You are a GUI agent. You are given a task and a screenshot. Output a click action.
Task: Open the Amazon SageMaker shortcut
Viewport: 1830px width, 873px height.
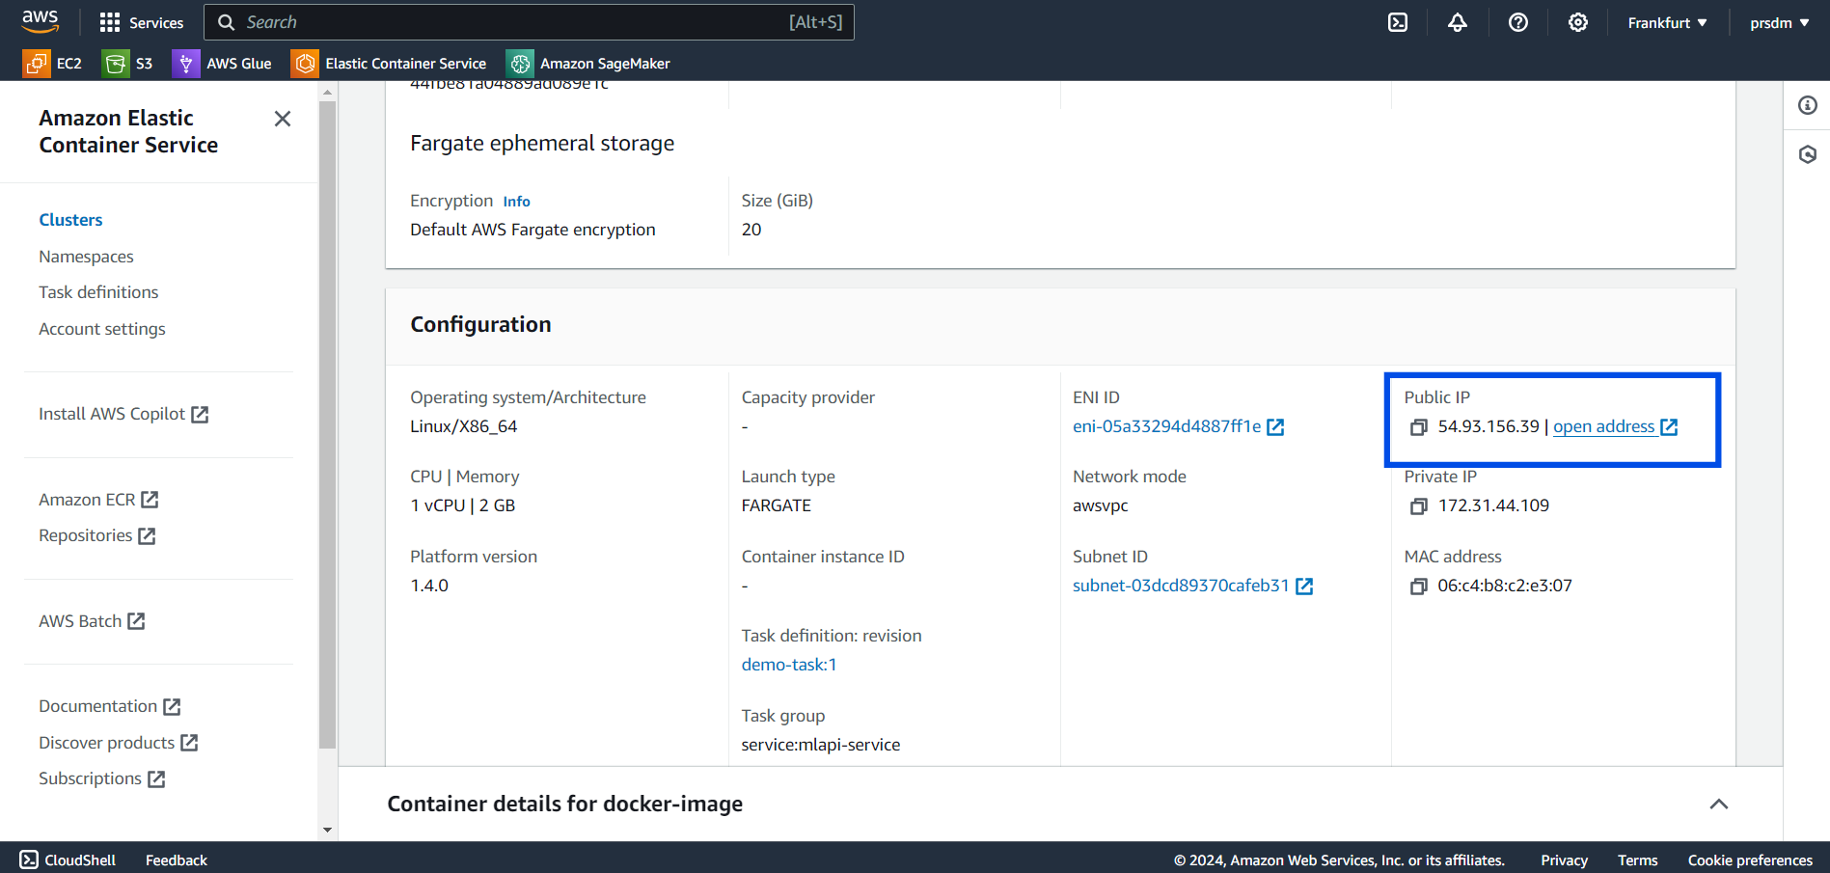[x=588, y=64]
